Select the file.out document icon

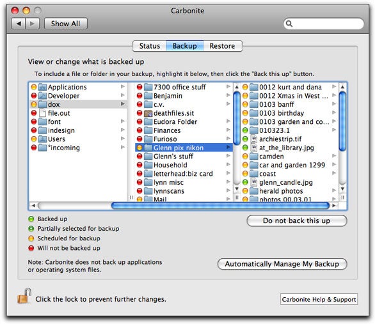[43, 113]
